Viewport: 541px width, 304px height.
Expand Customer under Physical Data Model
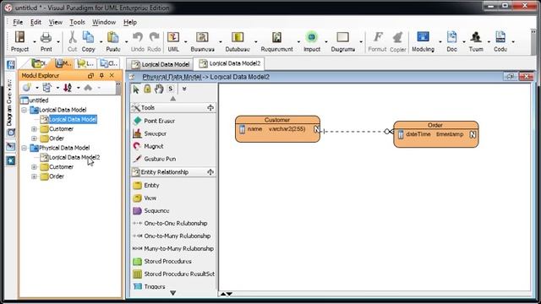pyautogui.click(x=34, y=167)
